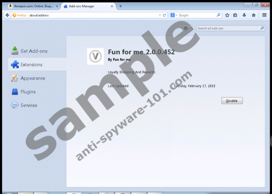Image resolution: width=272 pixels, height=194 pixels.
Task: Select the Appearance category
Action: coord(33,78)
